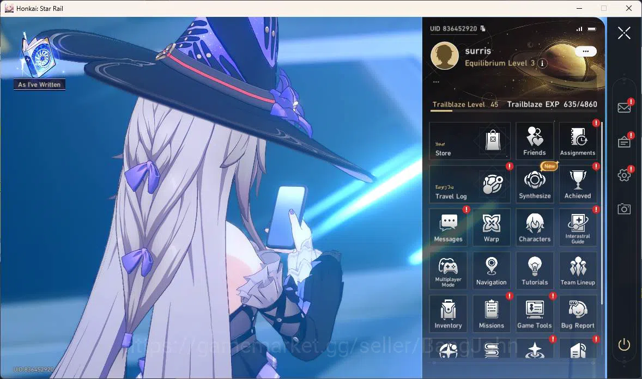642x379 pixels.
Task: Open the announcements board icon
Action: [624, 142]
